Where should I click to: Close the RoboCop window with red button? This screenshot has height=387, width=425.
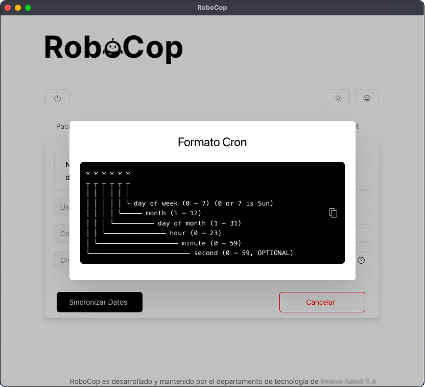click(8, 8)
